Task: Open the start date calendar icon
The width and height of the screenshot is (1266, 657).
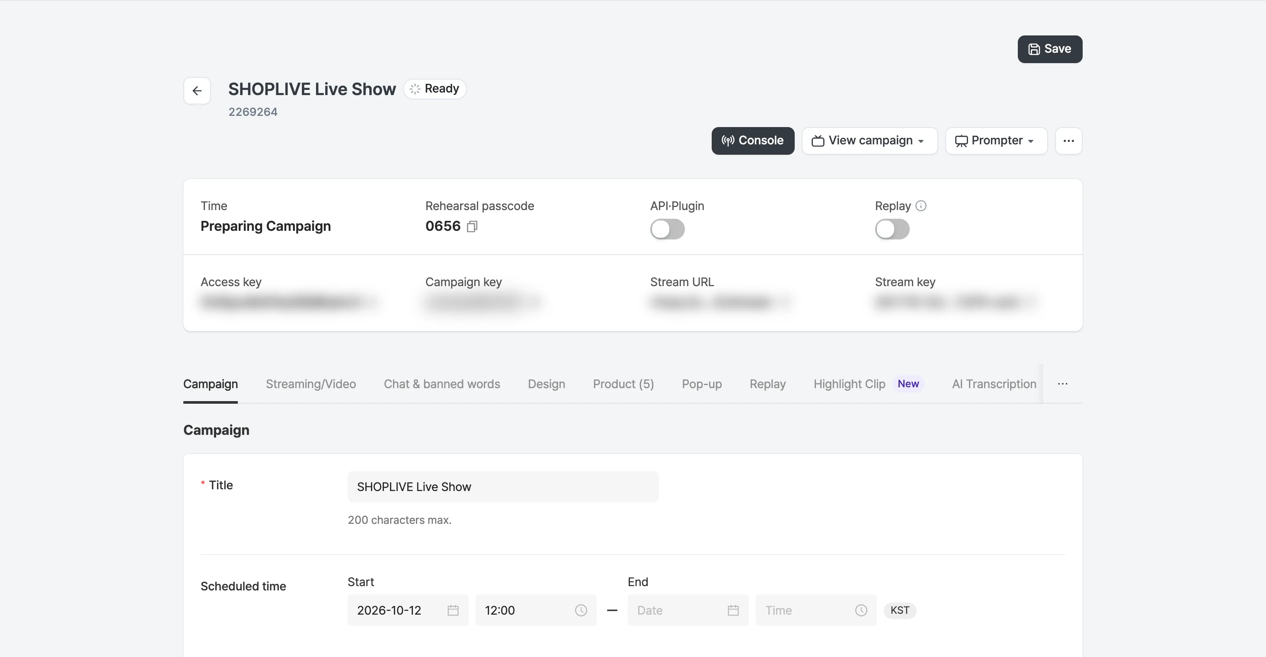Action: [x=453, y=610]
